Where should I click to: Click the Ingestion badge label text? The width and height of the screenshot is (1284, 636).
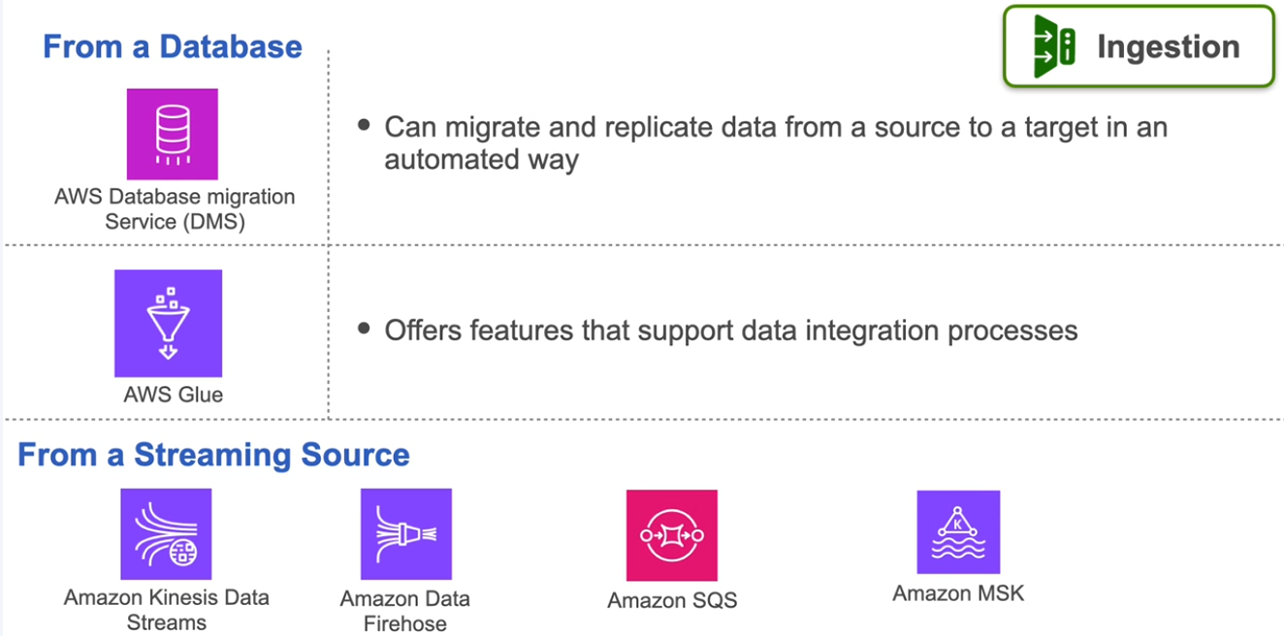click(1168, 47)
